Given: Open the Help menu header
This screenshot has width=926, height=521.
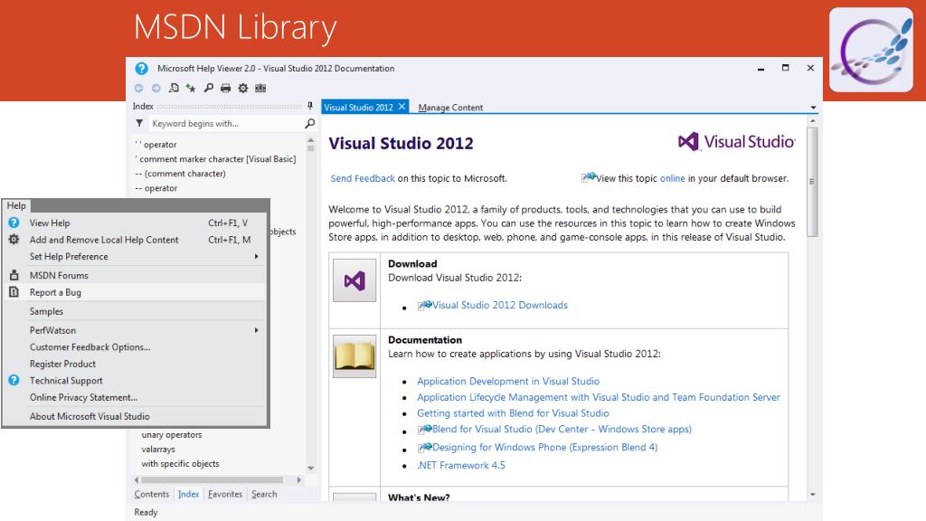Looking at the screenshot, I should (16, 205).
